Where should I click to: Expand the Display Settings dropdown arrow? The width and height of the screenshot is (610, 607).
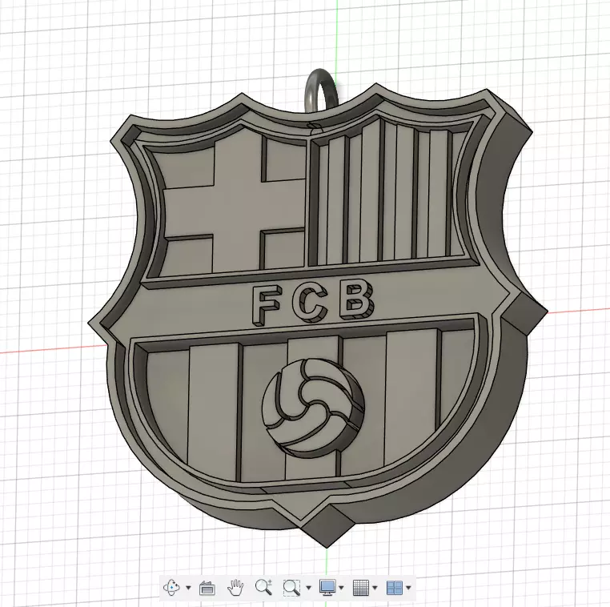coord(342,588)
